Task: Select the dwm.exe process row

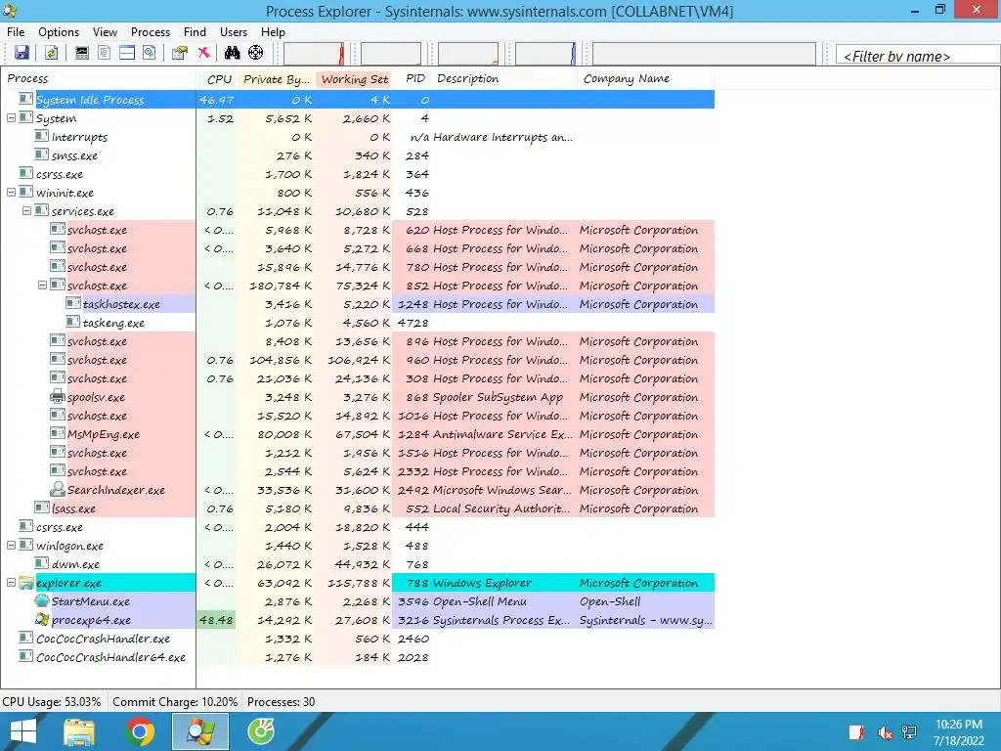Action: [358, 564]
